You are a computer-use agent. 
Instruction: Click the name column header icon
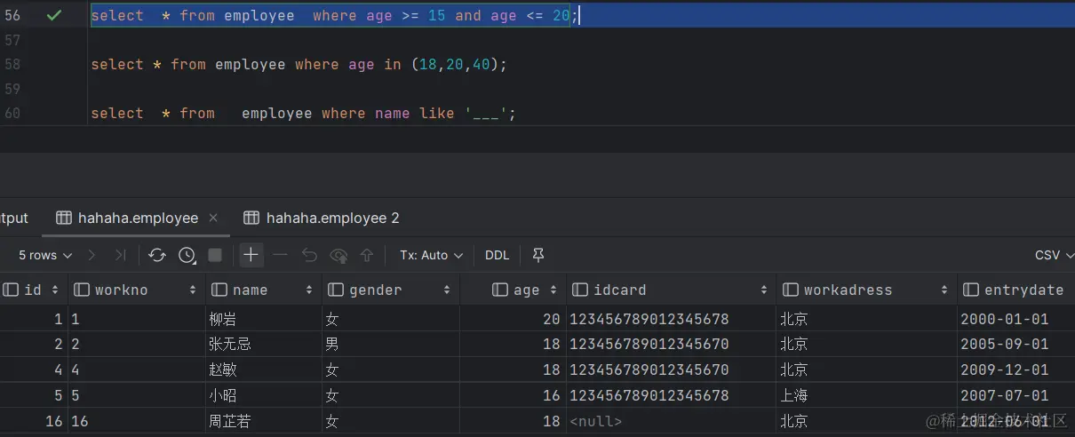(219, 290)
